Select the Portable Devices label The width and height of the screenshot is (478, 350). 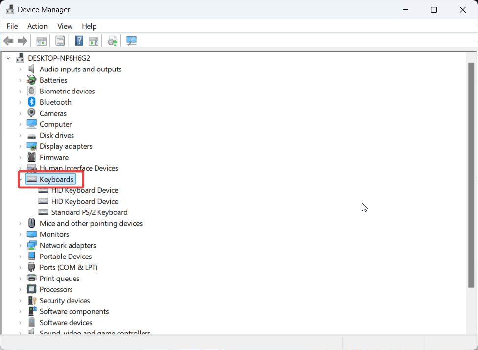coord(66,256)
